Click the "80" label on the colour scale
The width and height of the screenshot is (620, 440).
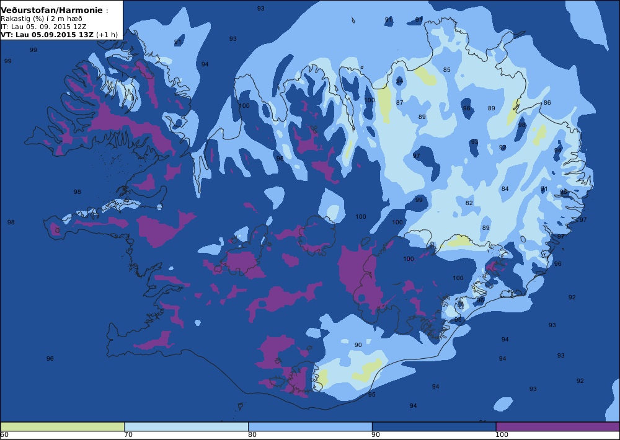click(x=252, y=435)
